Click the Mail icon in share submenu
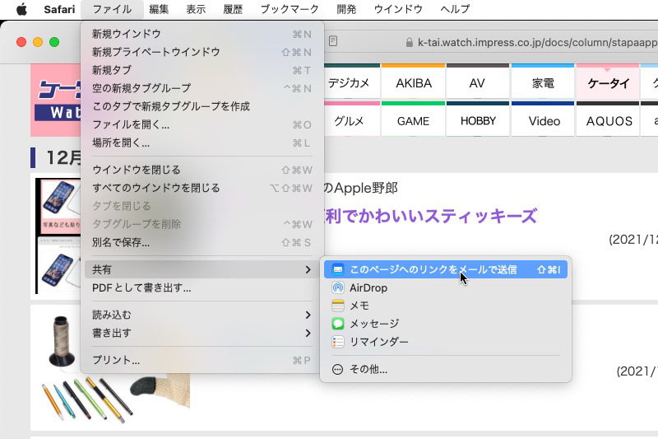 pyautogui.click(x=338, y=269)
